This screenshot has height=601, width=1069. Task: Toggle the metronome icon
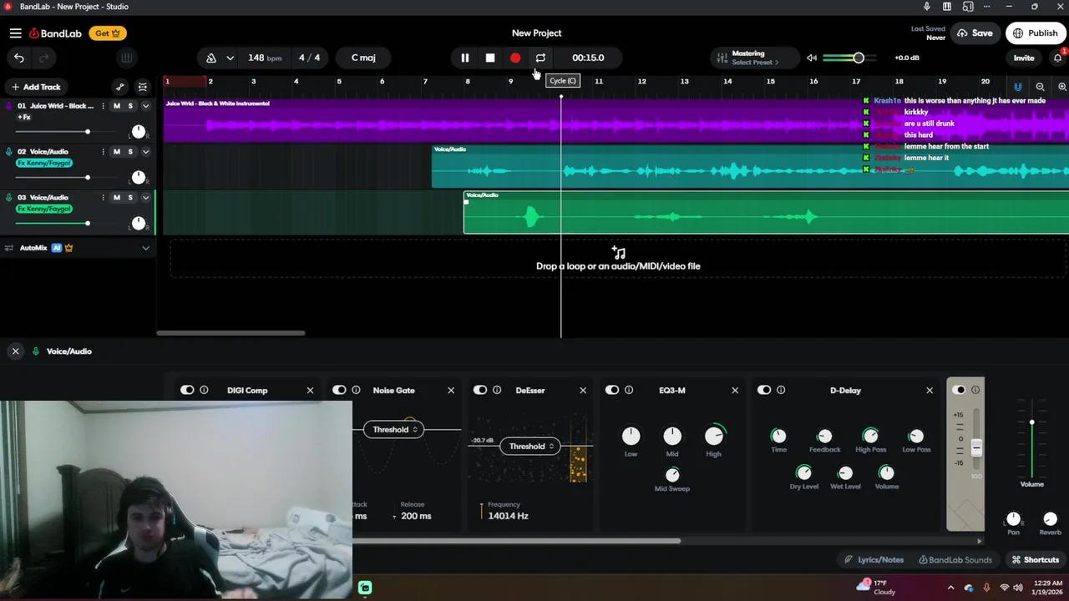click(211, 58)
